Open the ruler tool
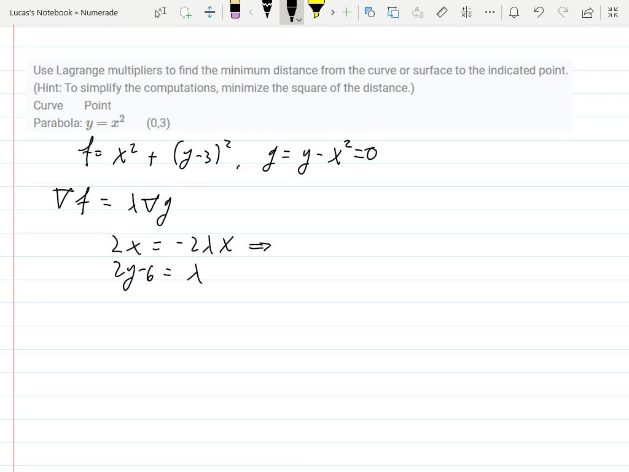 coord(442,12)
